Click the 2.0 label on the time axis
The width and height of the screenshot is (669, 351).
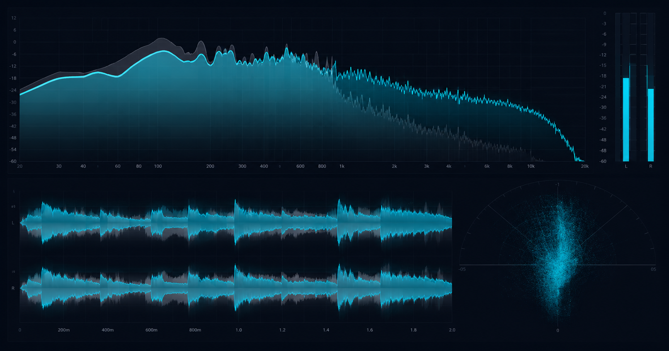452,330
